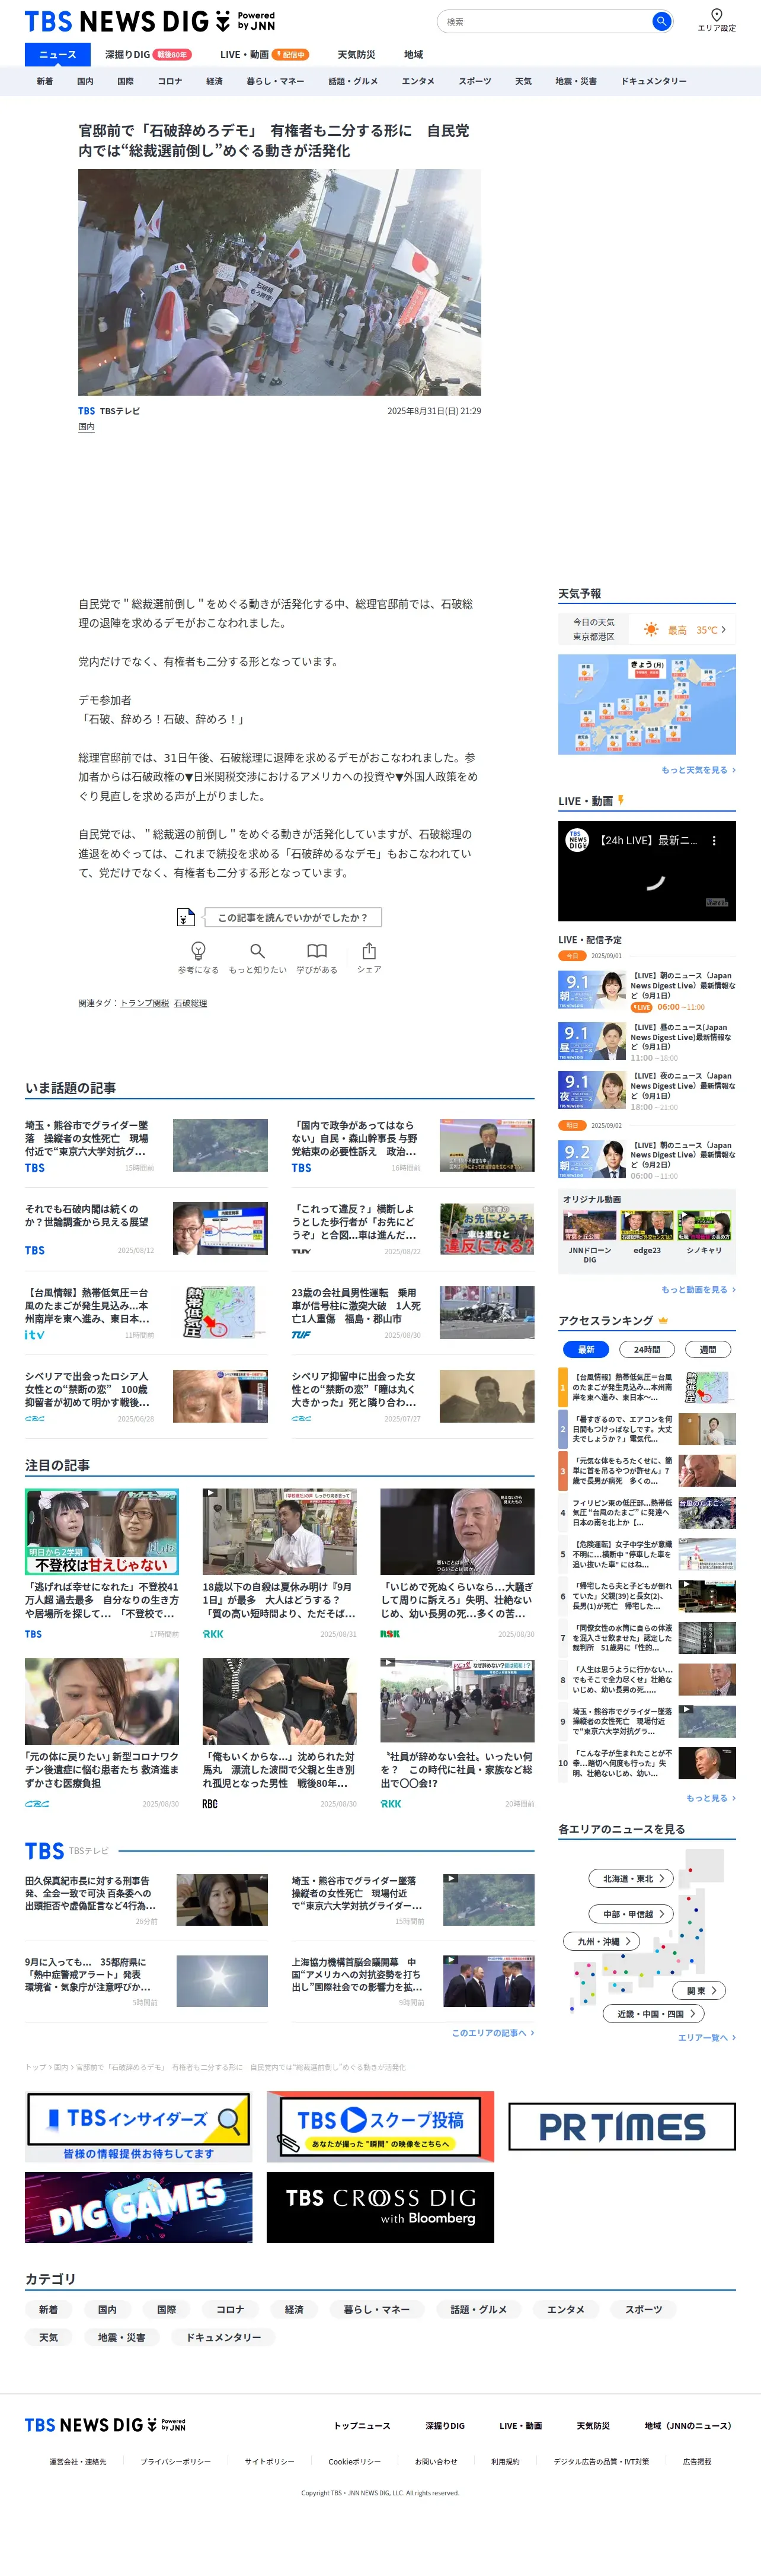
Task: Open それでも石破内閣は続くのか article headline
Action: [x=87, y=1215]
